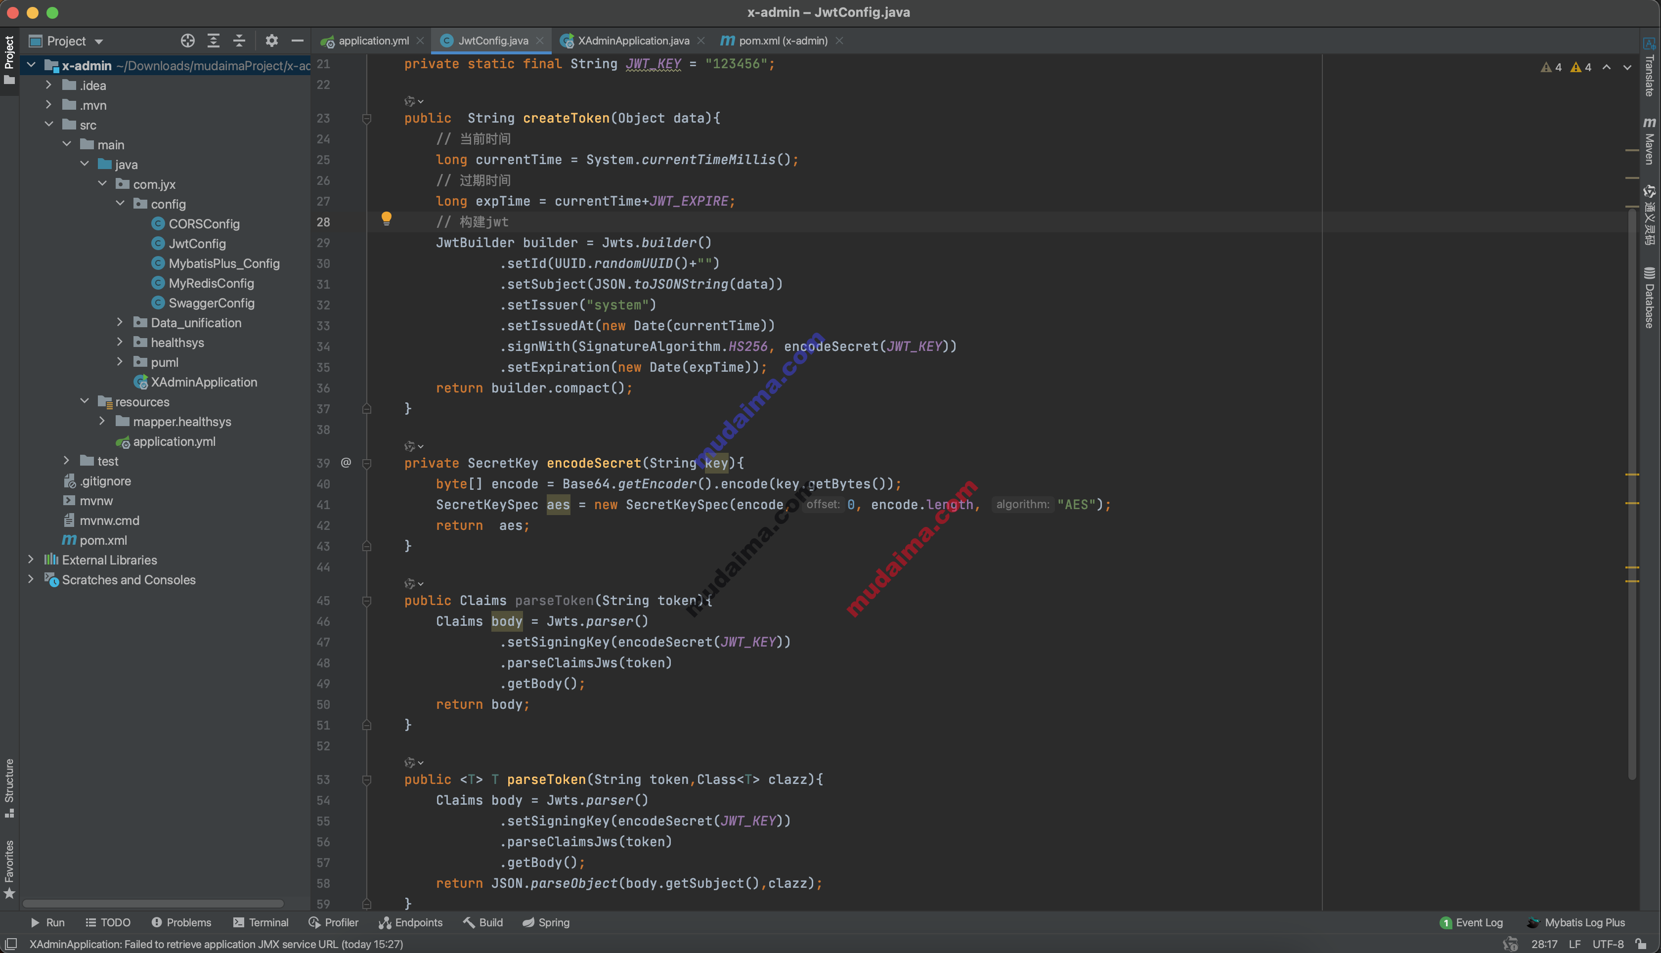1661x953 pixels.
Task: Expand the .mvn folder
Action: [x=48, y=105]
